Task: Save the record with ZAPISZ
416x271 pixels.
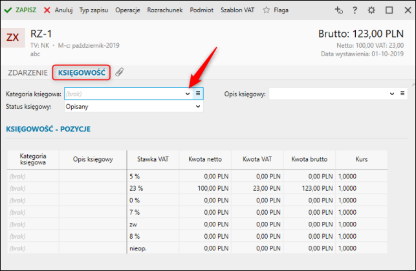Action: [20, 10]
